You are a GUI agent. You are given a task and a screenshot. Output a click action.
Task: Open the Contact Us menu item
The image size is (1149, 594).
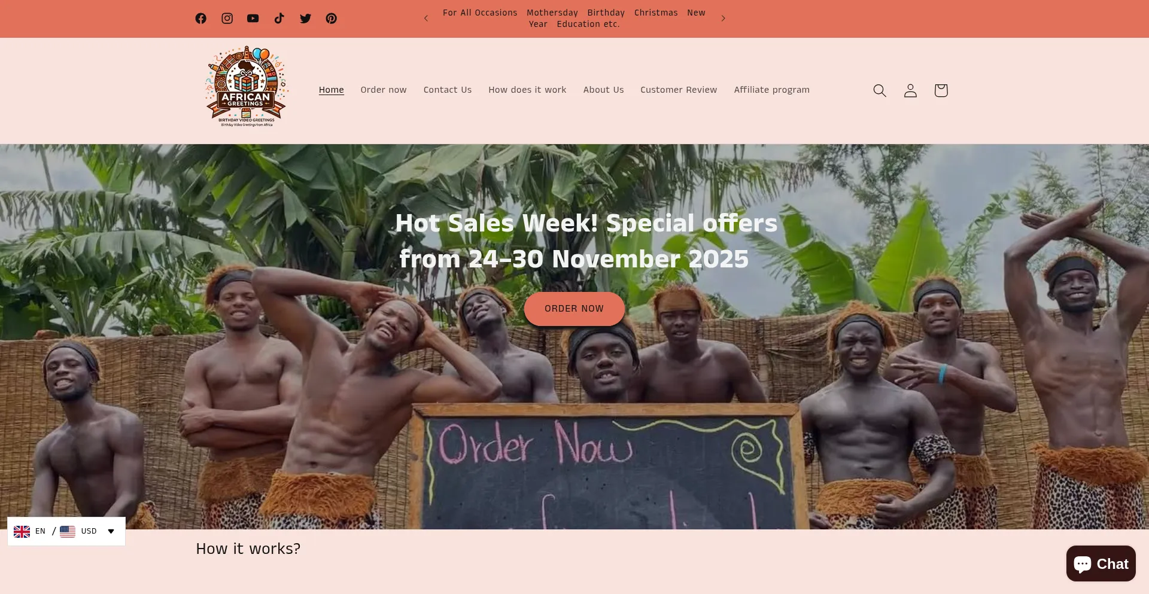pos(448,90)
